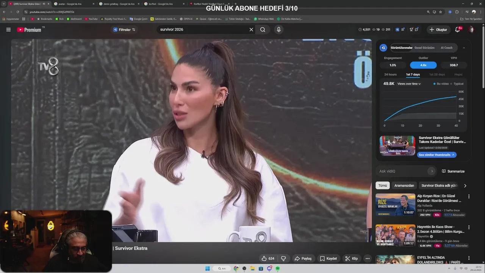Clear the search text with X icon

[x=251, y=30]
